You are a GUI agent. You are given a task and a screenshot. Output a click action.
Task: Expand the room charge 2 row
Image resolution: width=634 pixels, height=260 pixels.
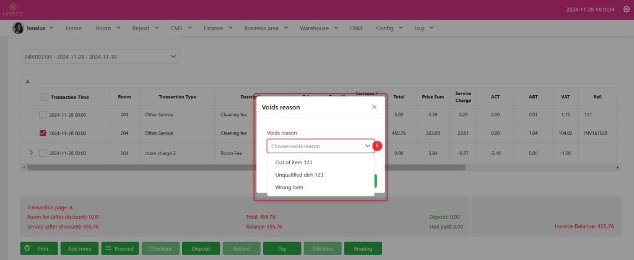31,153
